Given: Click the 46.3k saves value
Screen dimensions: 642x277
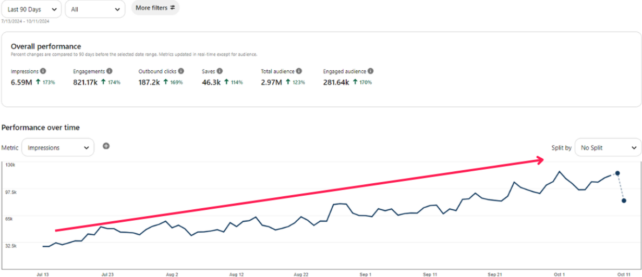Looking at the screenshot, I should click(211, 82).
